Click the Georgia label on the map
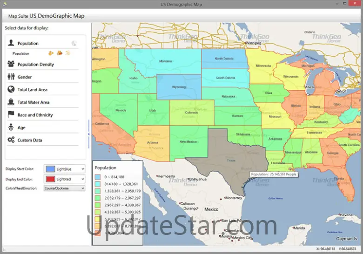This screenshot has height=254, width=363. [x=333, y=153]
